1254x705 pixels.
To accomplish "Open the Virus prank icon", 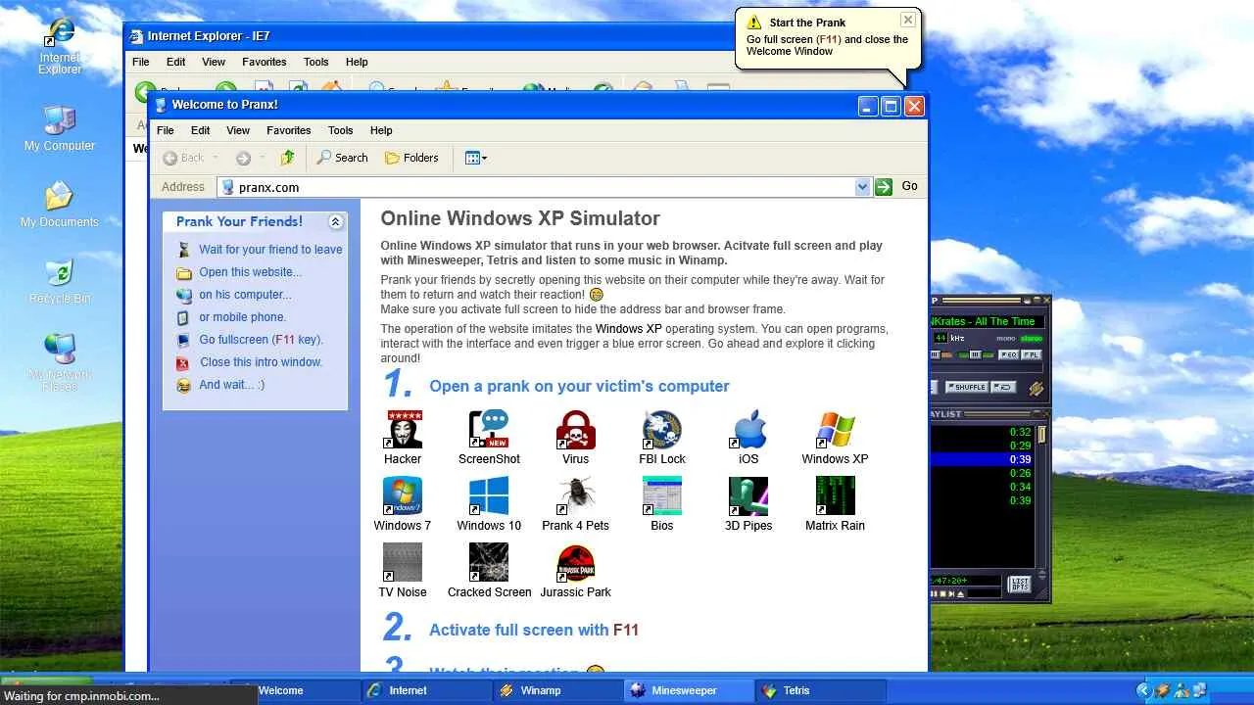I will (575, 438).
